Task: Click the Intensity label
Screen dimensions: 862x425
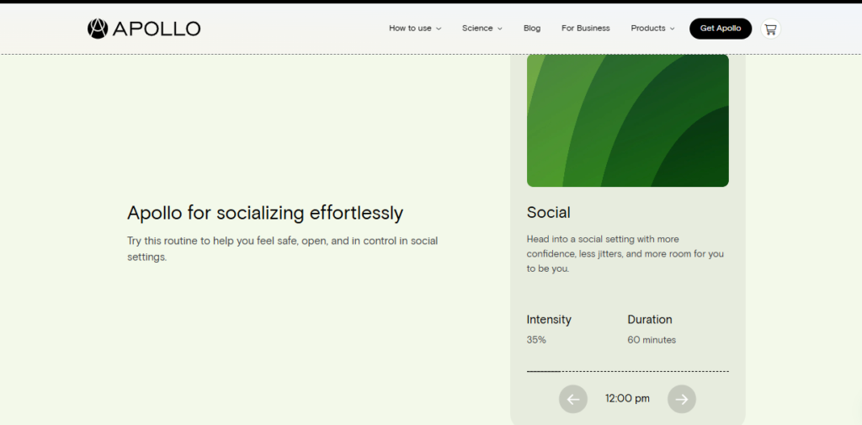Action: tap(549, 320)
